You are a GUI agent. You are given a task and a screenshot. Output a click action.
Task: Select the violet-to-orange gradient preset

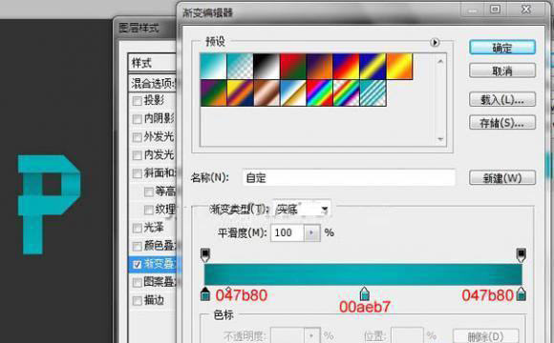click(319, 67)
